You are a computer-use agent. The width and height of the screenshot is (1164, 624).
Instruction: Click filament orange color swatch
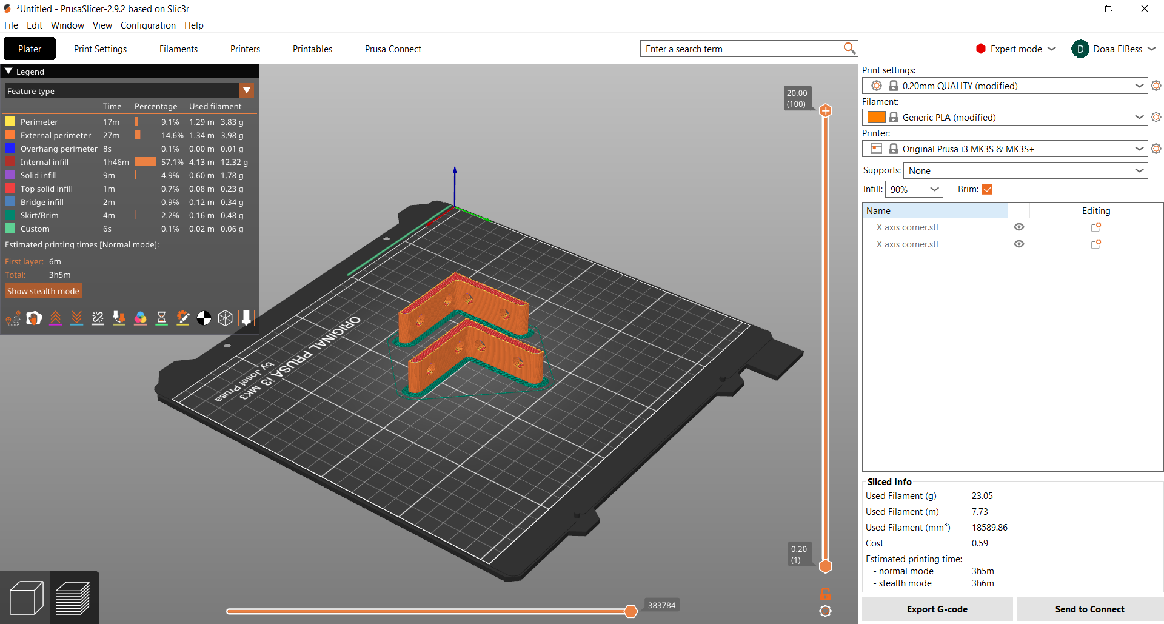[876, 117]
